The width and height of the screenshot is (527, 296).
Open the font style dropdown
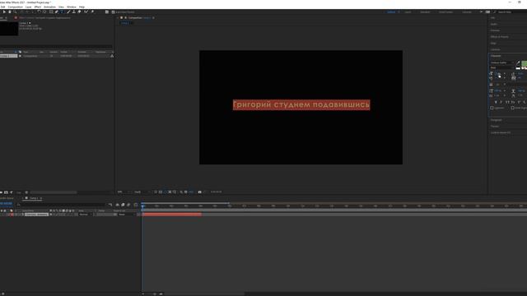coord(501,67)
